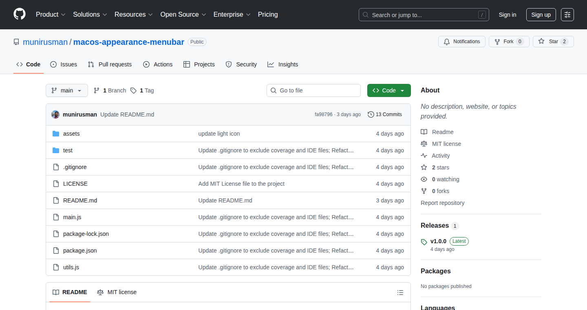The height and width of the screenshot is (310, 587).
Task: Open the main.js file
Action: 72,217
